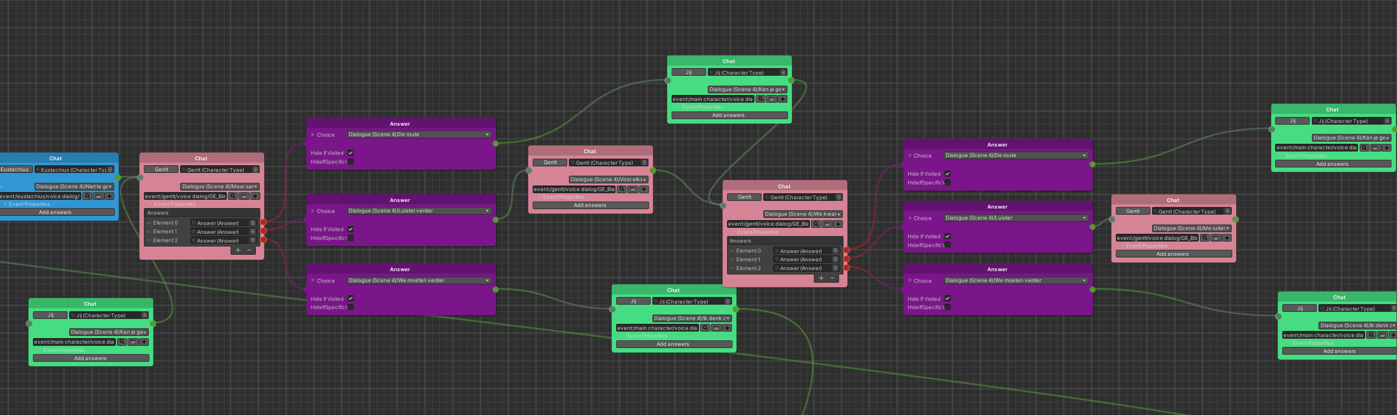Click search icon in 'Me ruiter' Gerrit node

[1205, 238]
